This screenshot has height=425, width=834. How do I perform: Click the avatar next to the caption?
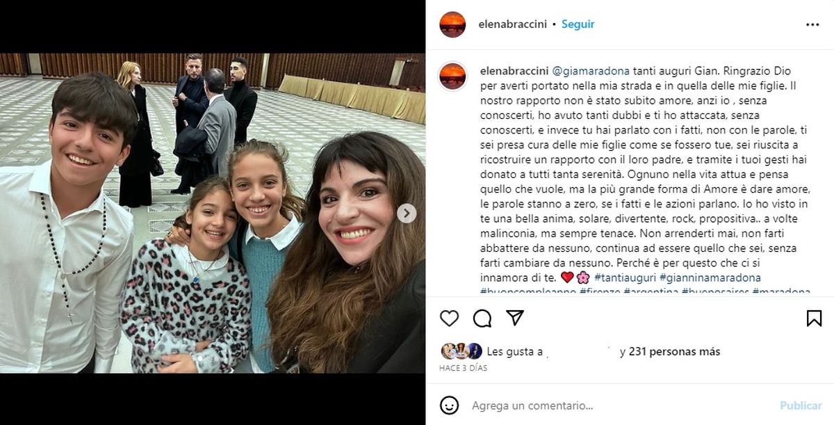click(452, 75)
